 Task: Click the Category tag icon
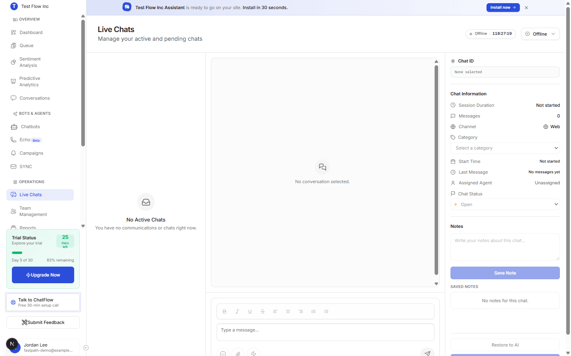tap(453, 137)
